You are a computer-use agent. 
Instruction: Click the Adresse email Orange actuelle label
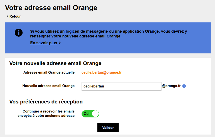pyautogui.click(x=49, y=73)
